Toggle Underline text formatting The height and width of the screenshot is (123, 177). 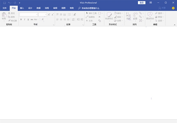(x=28, y=19)
